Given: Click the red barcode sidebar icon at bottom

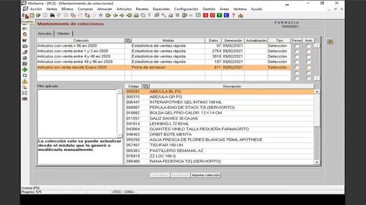Looking at the screenshot, I should [x=25, y=99].
